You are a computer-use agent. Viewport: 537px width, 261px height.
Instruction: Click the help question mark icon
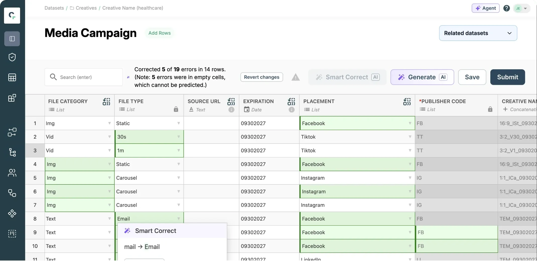(507, 8)
